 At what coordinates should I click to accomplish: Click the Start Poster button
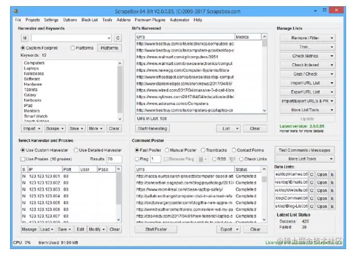[156, 229]
